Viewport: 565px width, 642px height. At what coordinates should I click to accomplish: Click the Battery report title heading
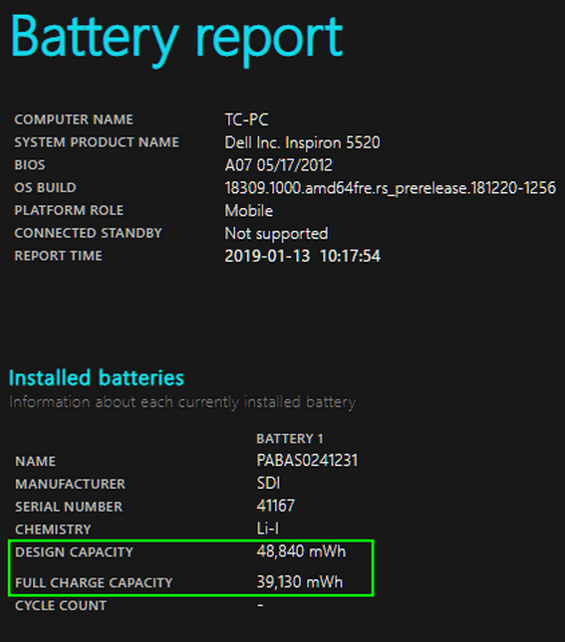pos(176,39)
